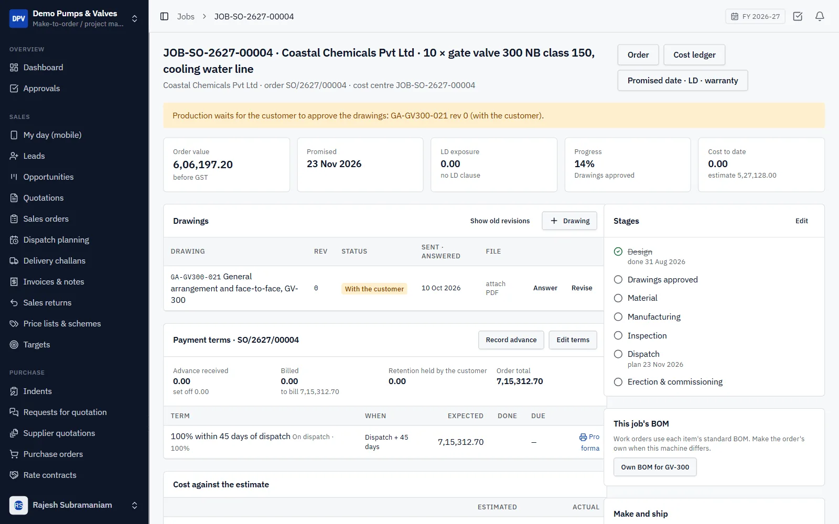Viewport: 839px width, 524px height.
Task: Toggle Show old revisions
Action: [x=500, y=221]
